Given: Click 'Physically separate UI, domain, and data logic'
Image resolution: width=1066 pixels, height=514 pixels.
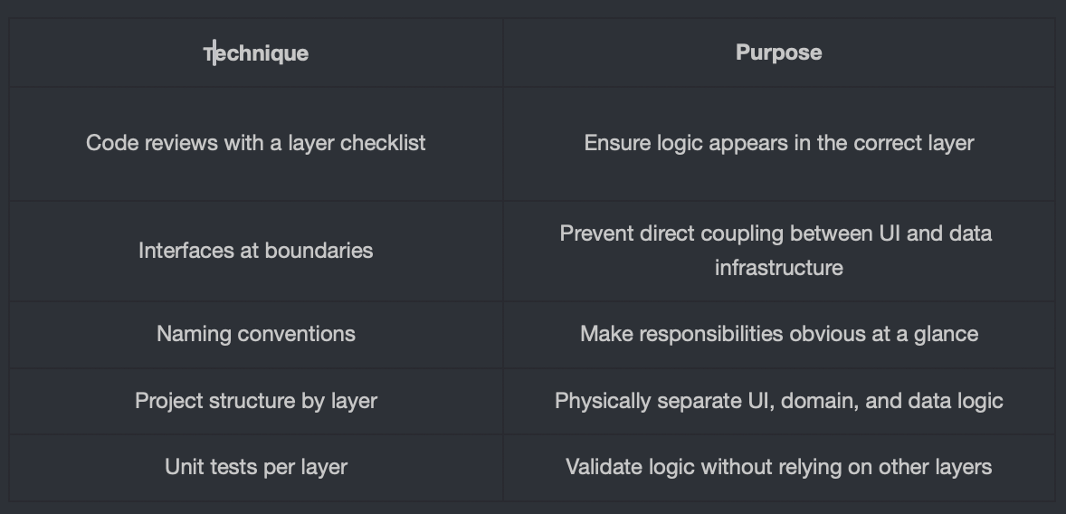Looking at the screenshot, I should click(779, 401).
